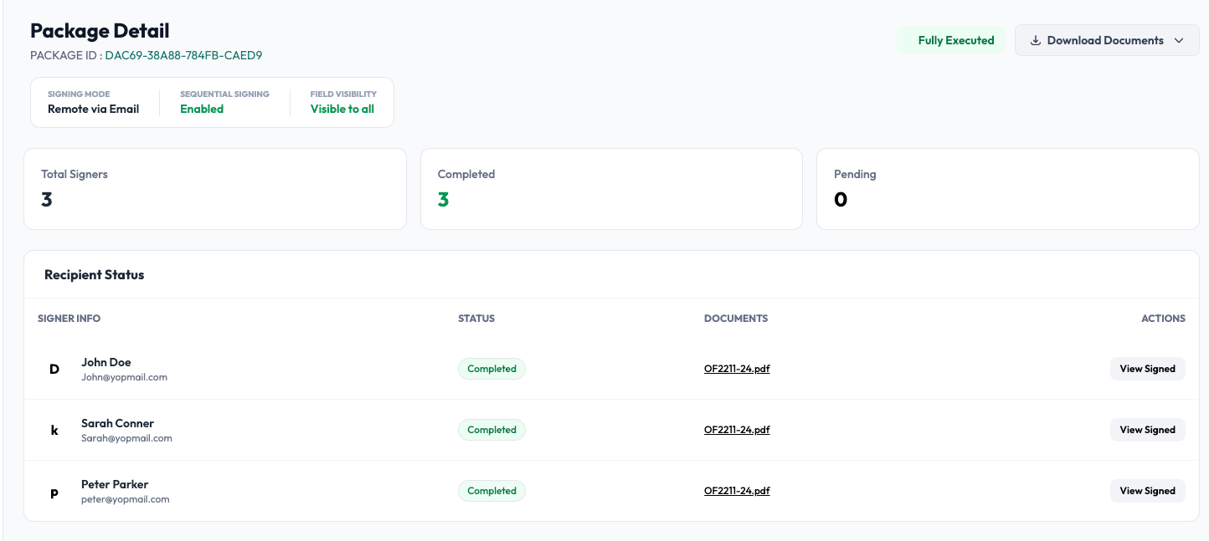
Task: Click the name John Doe
Action: (105, 362)
